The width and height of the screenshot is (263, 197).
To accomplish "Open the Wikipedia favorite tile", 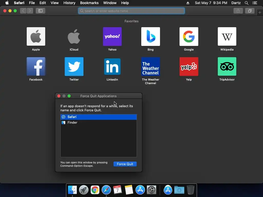I will coord(227,36).
